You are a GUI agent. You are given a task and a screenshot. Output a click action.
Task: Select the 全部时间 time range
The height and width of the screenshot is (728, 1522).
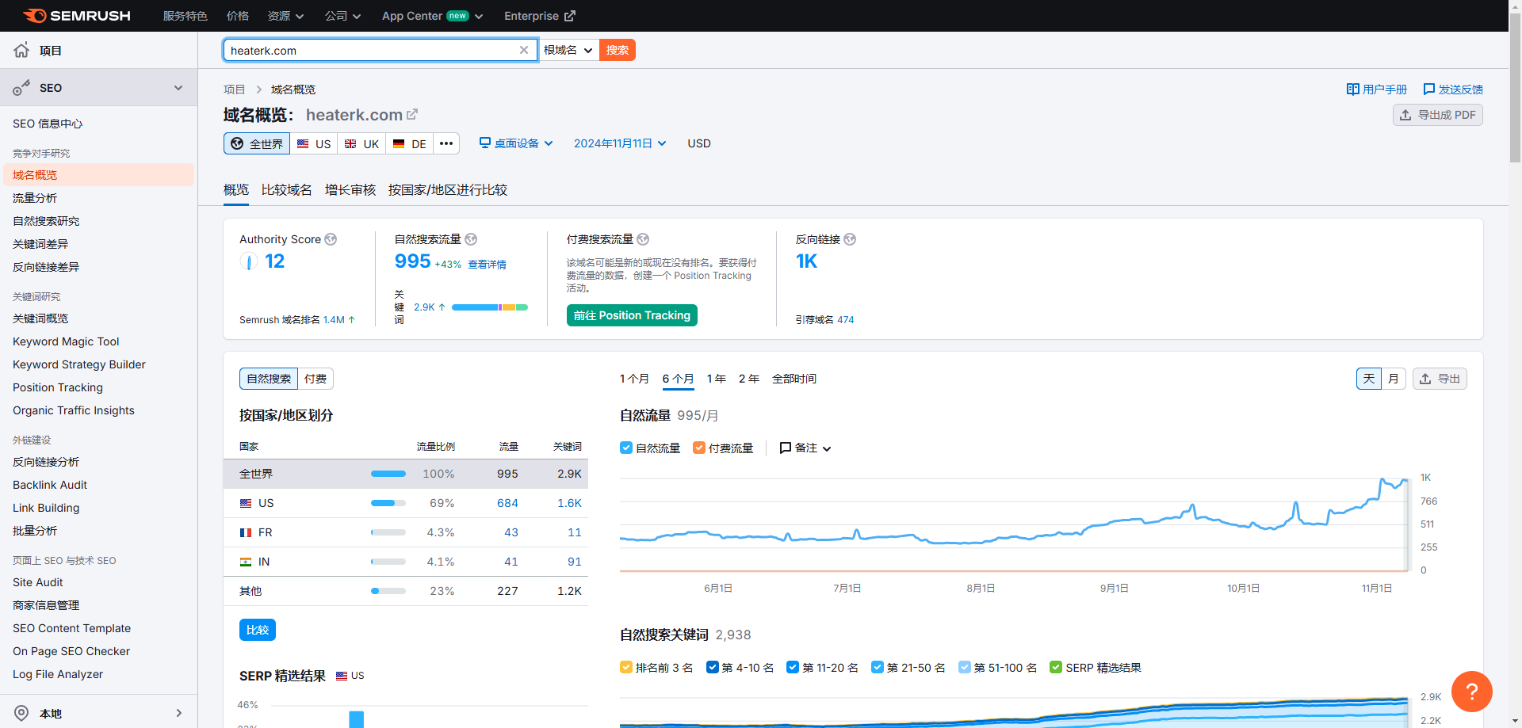pyautogui.click(x=794, y=379)
